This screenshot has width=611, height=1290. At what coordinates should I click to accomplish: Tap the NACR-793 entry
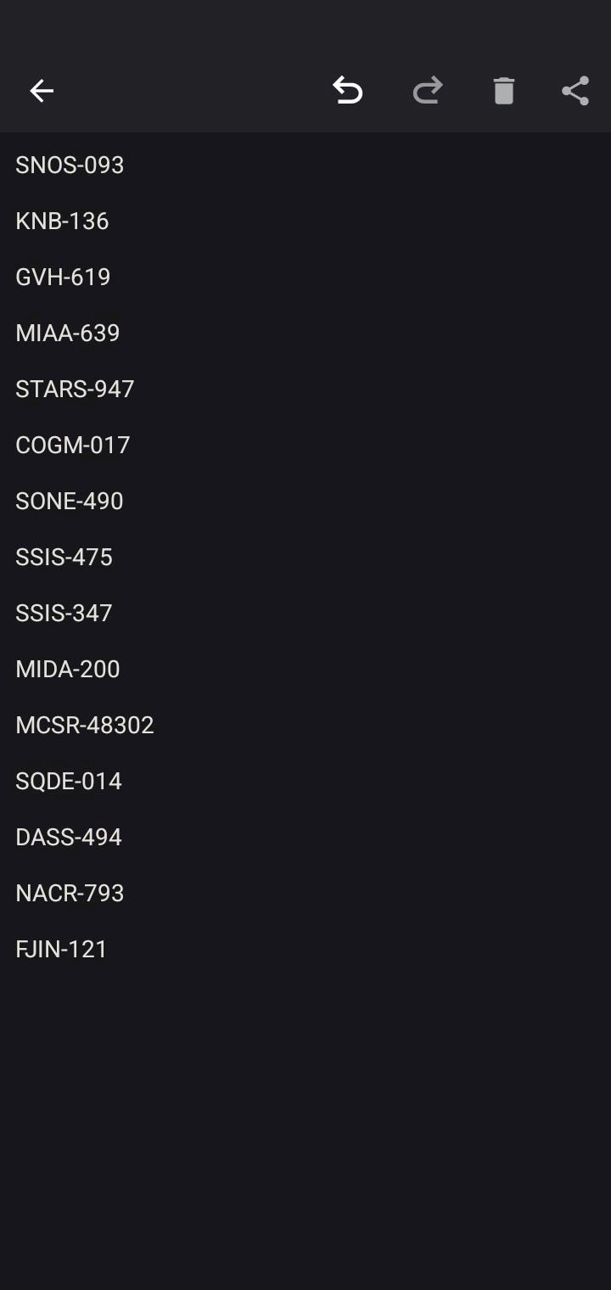pyautogui.click(x=70, y=893)
